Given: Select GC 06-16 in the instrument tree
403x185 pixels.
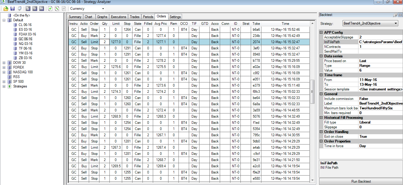Looking at the screenshot, I should pyautogui.click(x=25, y=39).
